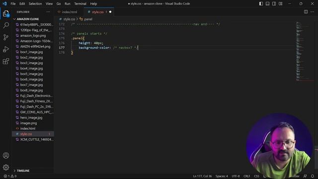Viewport: 318px width, 179px height.
Task: Collapse the AMAZON CLONE folder section
Action: 28,19
